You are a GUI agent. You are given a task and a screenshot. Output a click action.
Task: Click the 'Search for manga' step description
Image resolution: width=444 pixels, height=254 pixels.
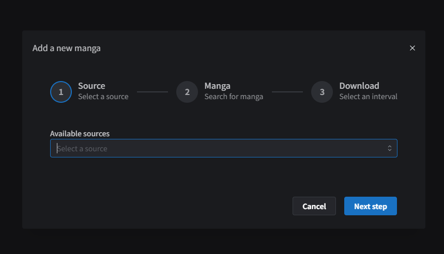(x=234, y=97)
